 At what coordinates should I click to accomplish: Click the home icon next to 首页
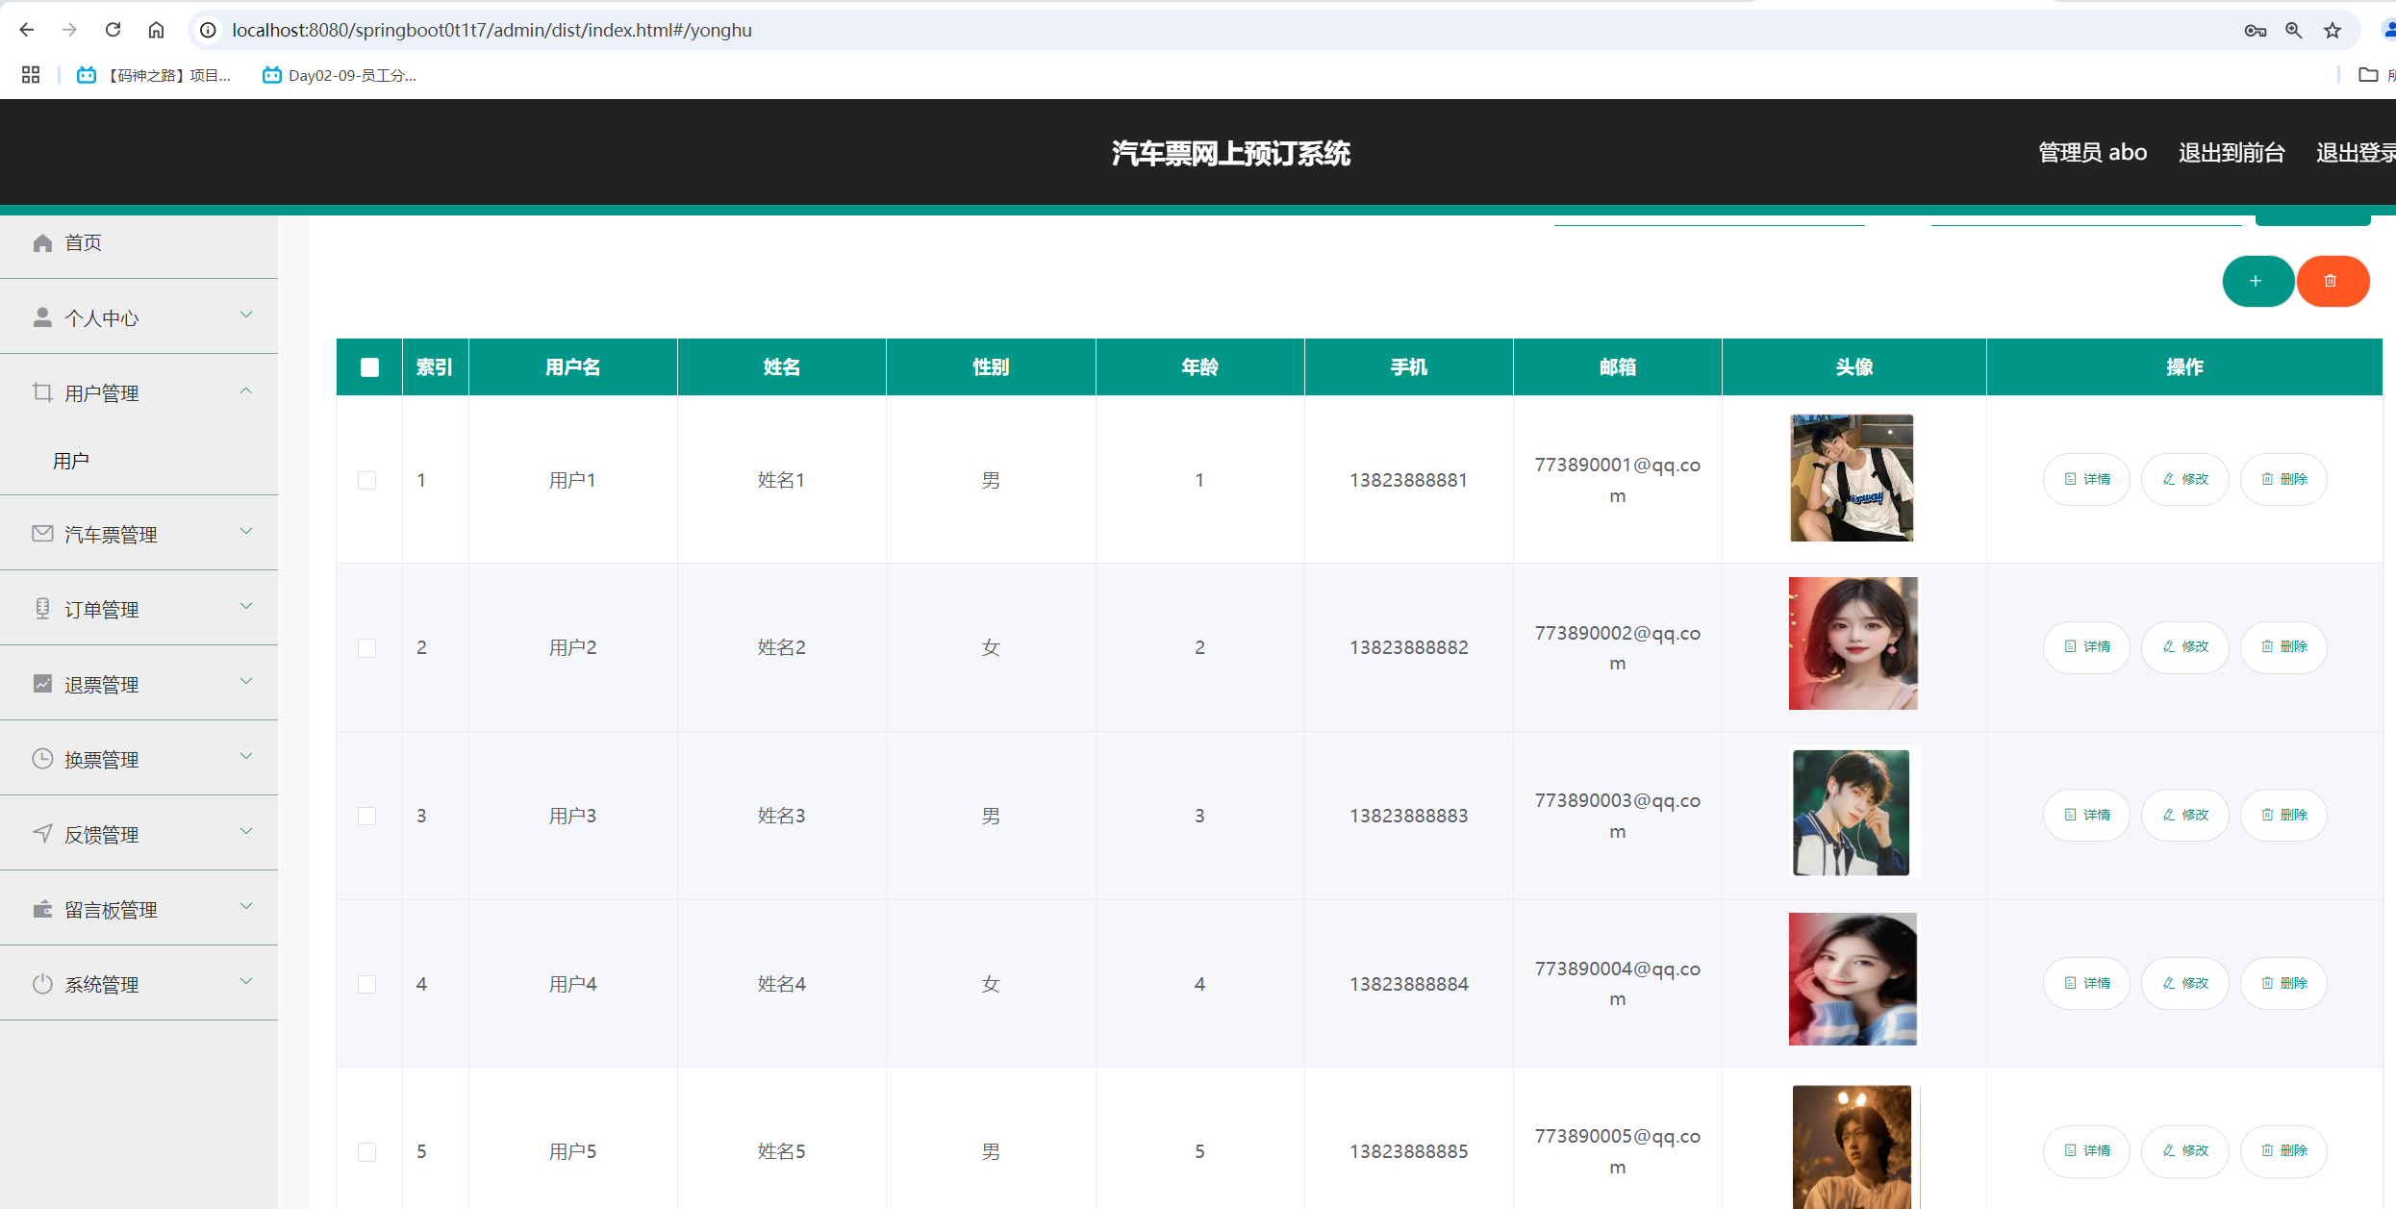42,242
